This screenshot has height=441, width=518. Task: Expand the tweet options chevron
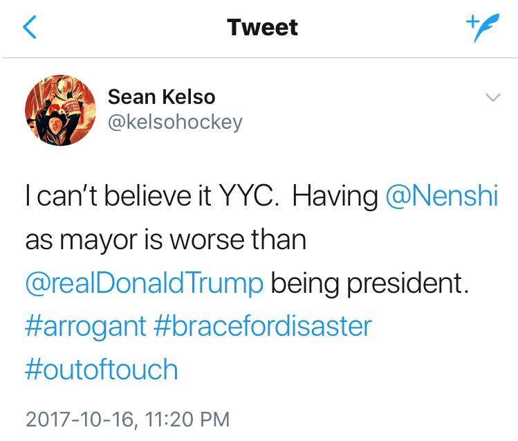coord(492,98)
